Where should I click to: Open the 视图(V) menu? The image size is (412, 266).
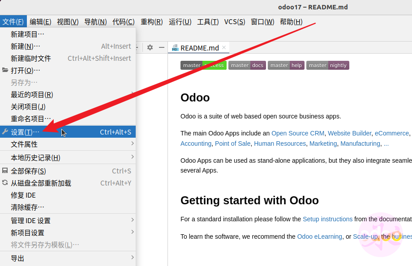[x=68, y=22]
